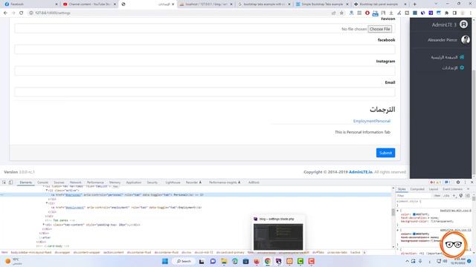Show hidden system tray icons
Viewport: 476px width, 267px height.
click(407, 261)
